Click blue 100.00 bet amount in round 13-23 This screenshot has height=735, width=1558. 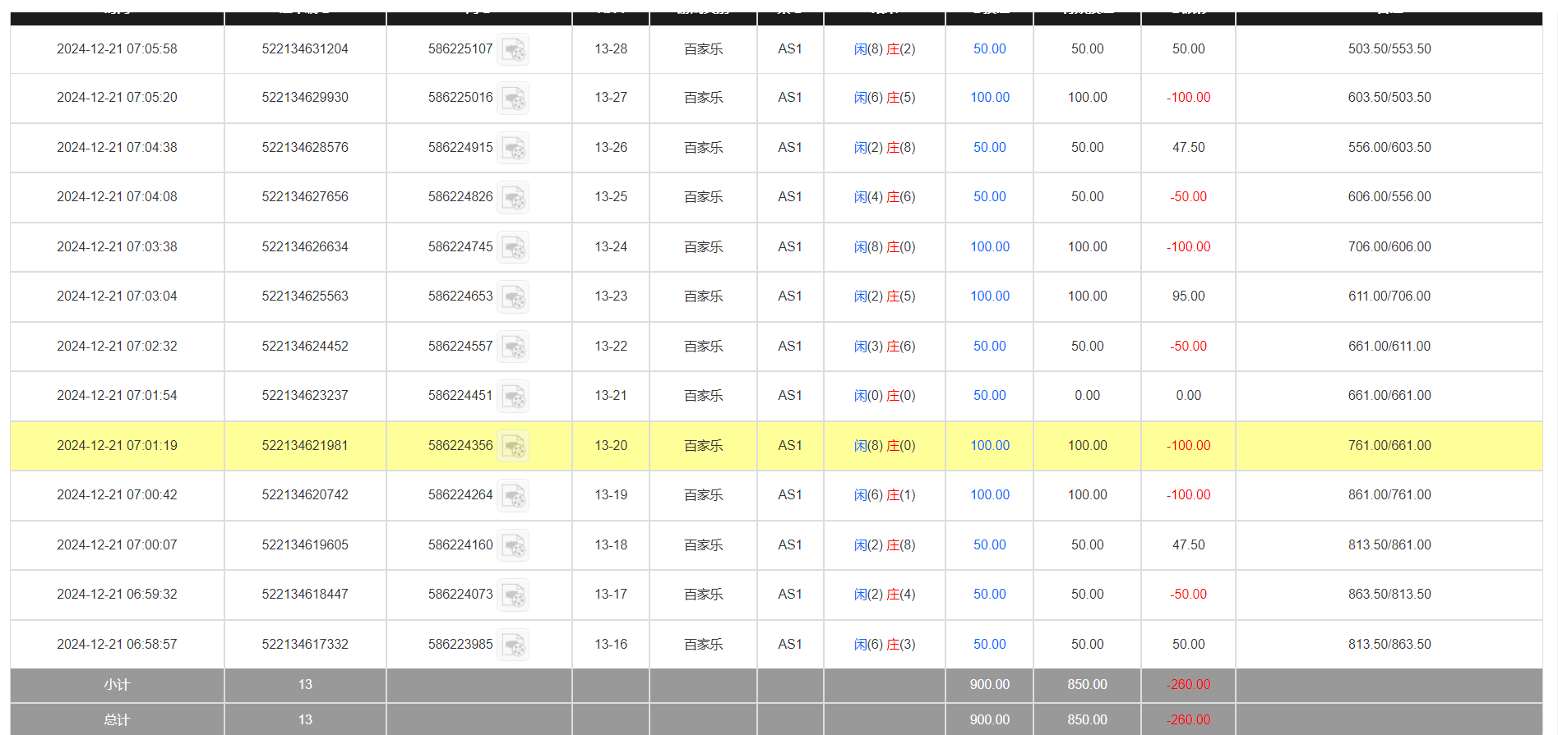pos(989,296)
